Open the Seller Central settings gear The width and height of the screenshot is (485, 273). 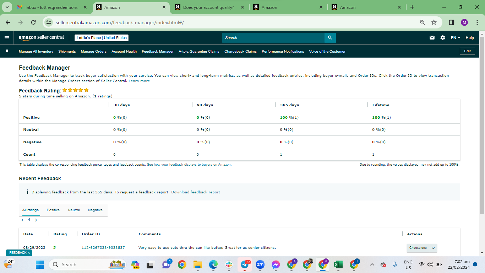(x=443, y=38)
